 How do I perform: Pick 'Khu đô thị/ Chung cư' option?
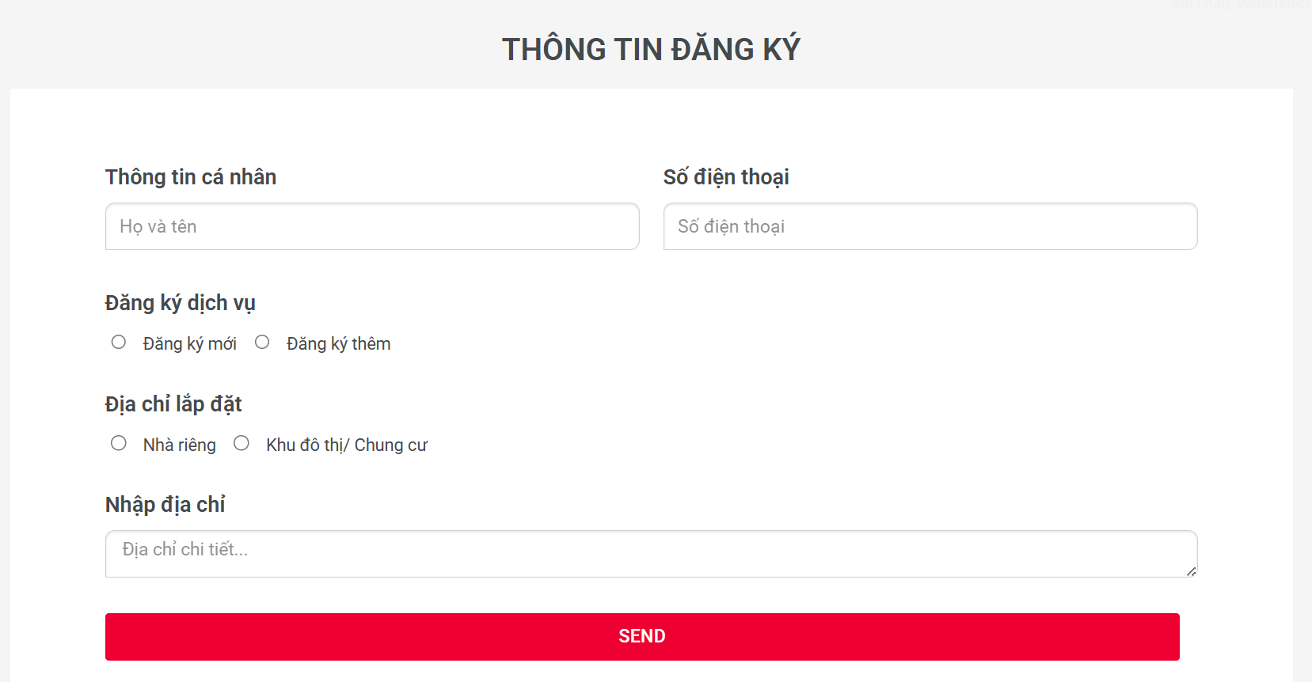click(x=241, y=442)
